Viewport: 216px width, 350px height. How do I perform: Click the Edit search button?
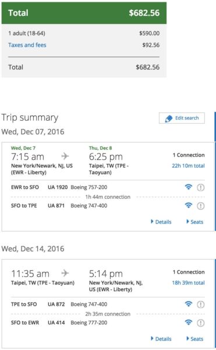coord(182,118)
